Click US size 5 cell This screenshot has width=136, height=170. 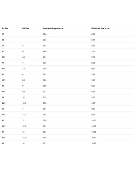23,46
